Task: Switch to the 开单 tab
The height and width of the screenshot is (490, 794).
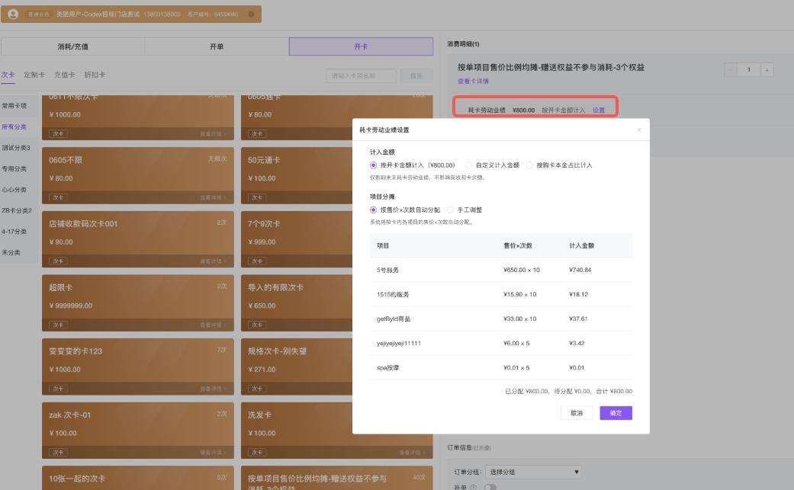Action: (x=217, y=46)
